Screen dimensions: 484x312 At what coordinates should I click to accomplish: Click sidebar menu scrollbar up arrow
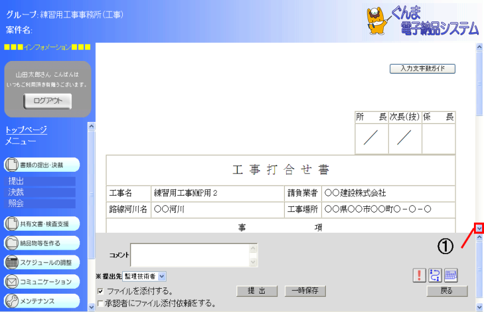(x=91, y=126)
